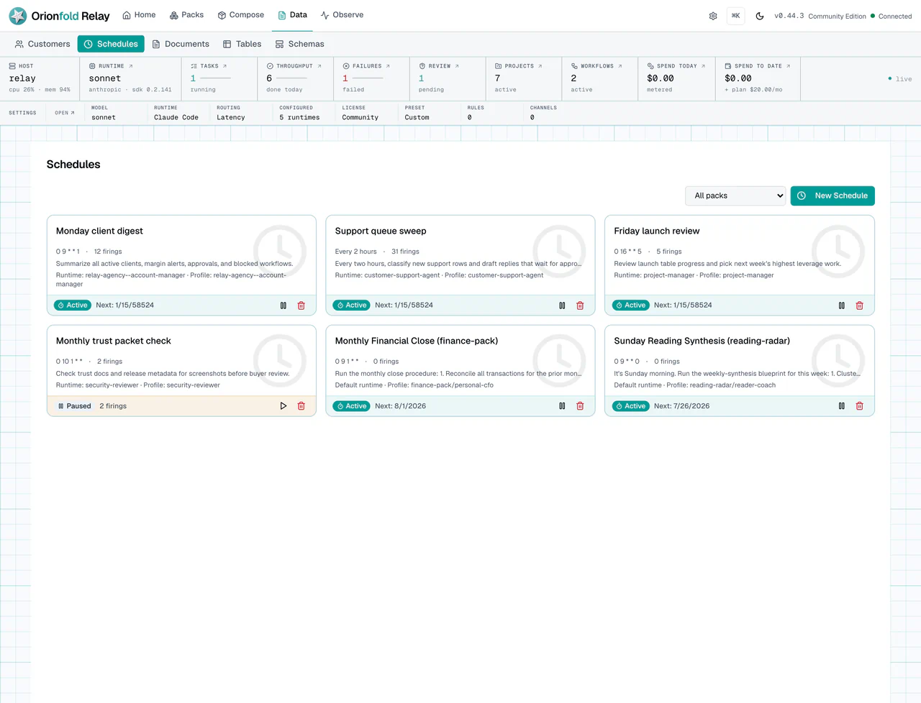This screenshot has height=703, width=921.
Task: Pause the Support queue sweep schedule
Action: 562,305
